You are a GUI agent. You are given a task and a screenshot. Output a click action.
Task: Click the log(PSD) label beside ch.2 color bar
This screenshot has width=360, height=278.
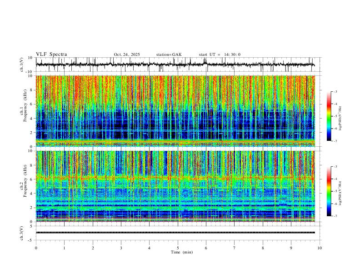340,193
